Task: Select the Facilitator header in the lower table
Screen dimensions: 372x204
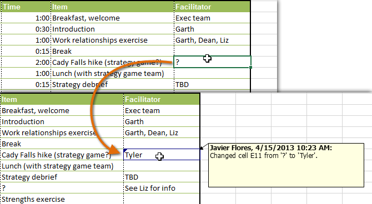Action: (x=162, y=100)
